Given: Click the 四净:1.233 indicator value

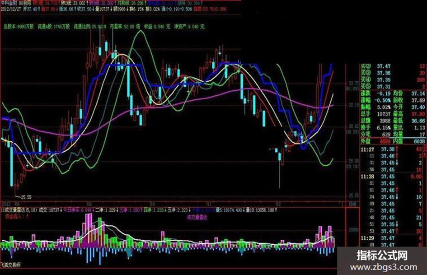Looking at the screenshot, I should [x=155, y=210].
